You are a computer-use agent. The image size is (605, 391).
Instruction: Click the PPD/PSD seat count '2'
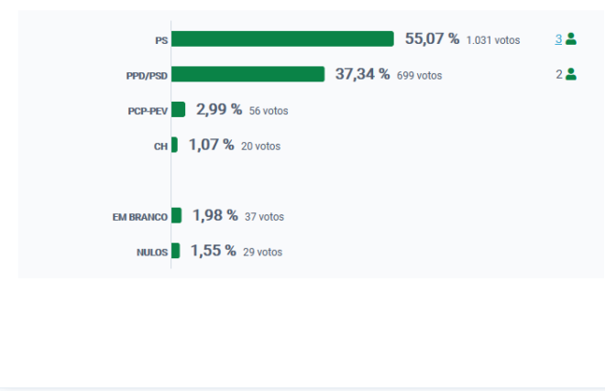(x=559, y=74)
